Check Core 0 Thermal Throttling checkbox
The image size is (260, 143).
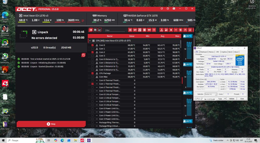93,80
